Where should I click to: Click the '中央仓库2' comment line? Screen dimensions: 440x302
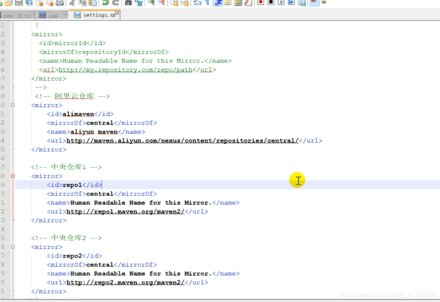pyautogui.click(x=66, y=238)
